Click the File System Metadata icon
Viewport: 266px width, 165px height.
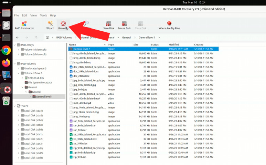click(x=26, y=83)
